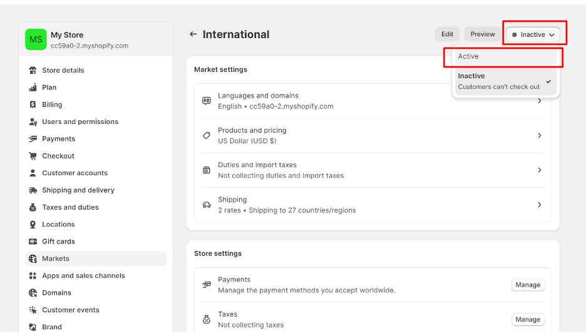Click the Duties and import taxes icon

207,170
